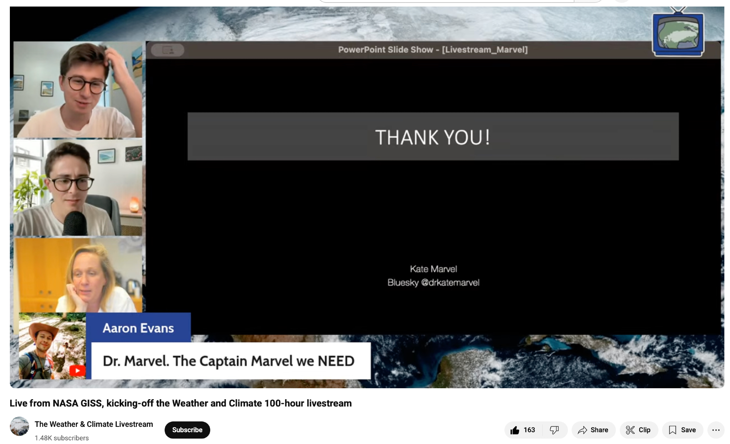Click the video title about NASA GISS
The image size is (730, 444).
point(181,403)
